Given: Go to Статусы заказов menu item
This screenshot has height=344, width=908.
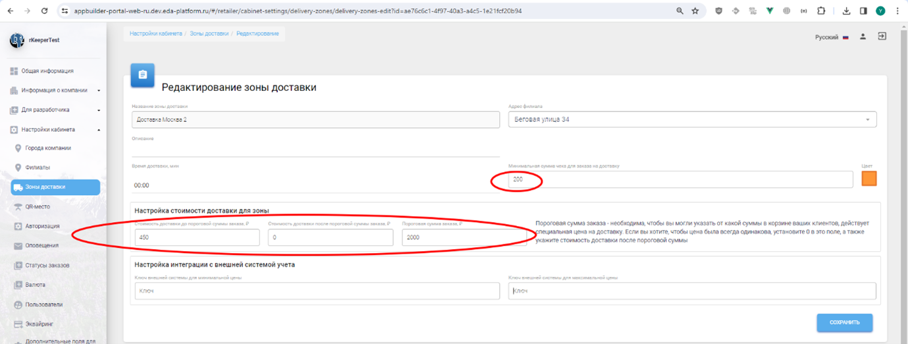Looking at the screenshot, I should coord(45,266).
